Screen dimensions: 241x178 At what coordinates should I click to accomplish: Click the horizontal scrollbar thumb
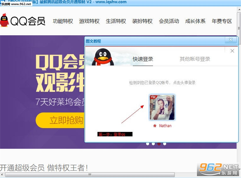90,175
